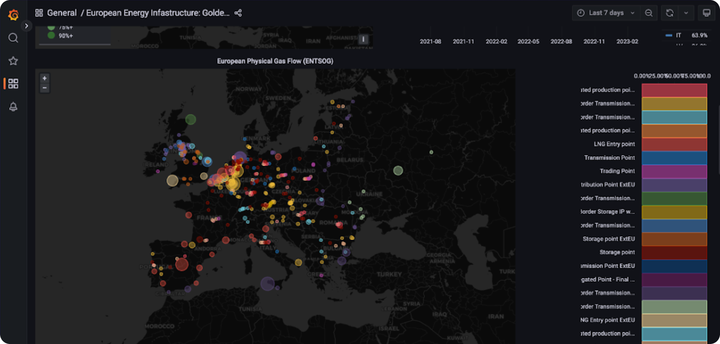The width and height of the screenshot is (720, 344).
Task: Click the purple bar for 'tribution Point ExtEU'
Action: pos(674,185)
